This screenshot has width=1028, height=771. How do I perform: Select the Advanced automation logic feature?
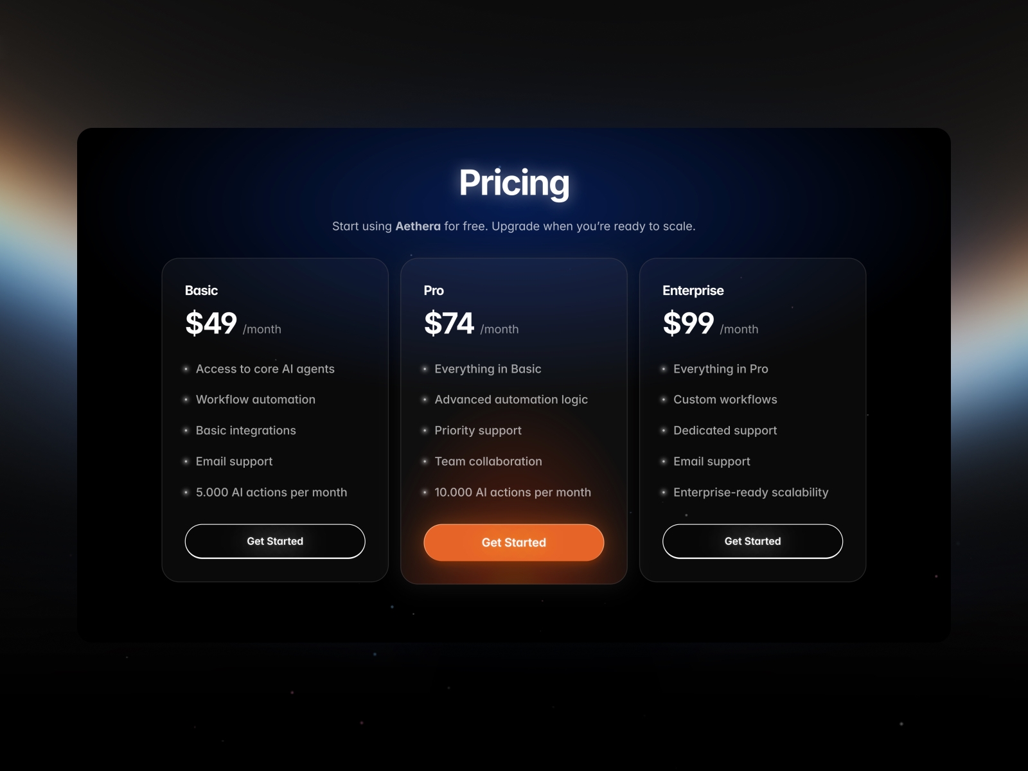pyautogui.click(x=511, y=400)
